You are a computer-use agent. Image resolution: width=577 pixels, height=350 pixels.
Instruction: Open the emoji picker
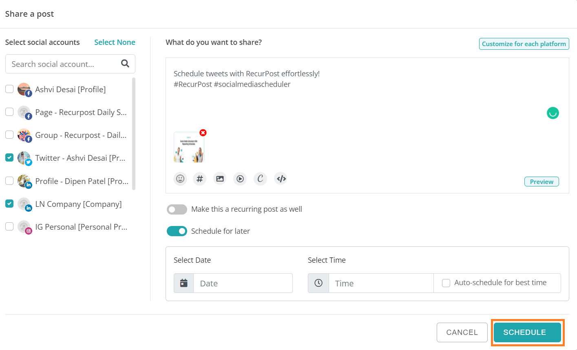[180, 179]
